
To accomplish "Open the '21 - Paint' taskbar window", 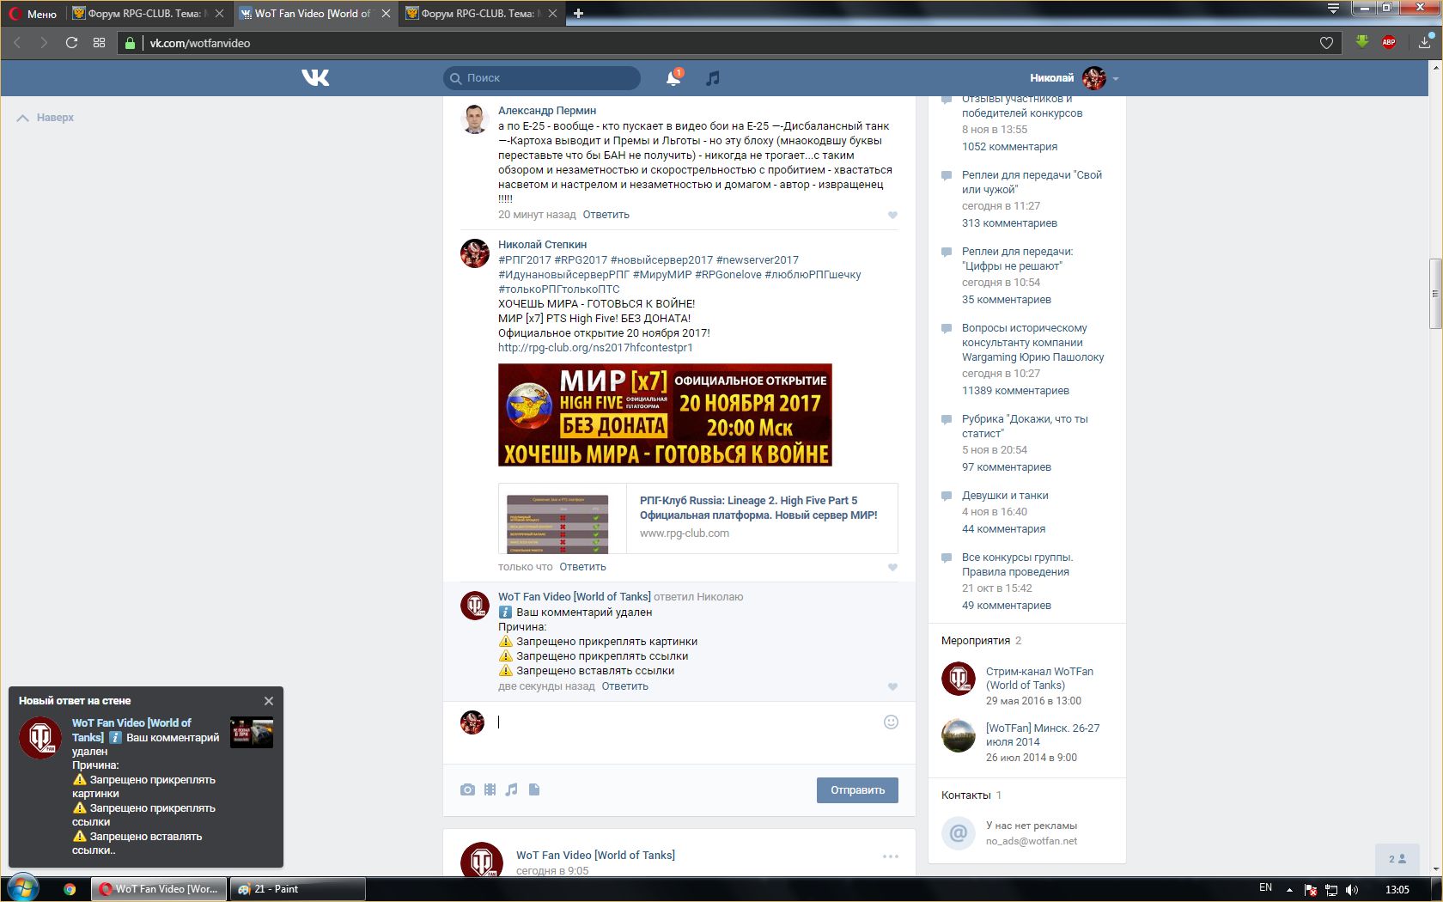I will coord(297,889).
